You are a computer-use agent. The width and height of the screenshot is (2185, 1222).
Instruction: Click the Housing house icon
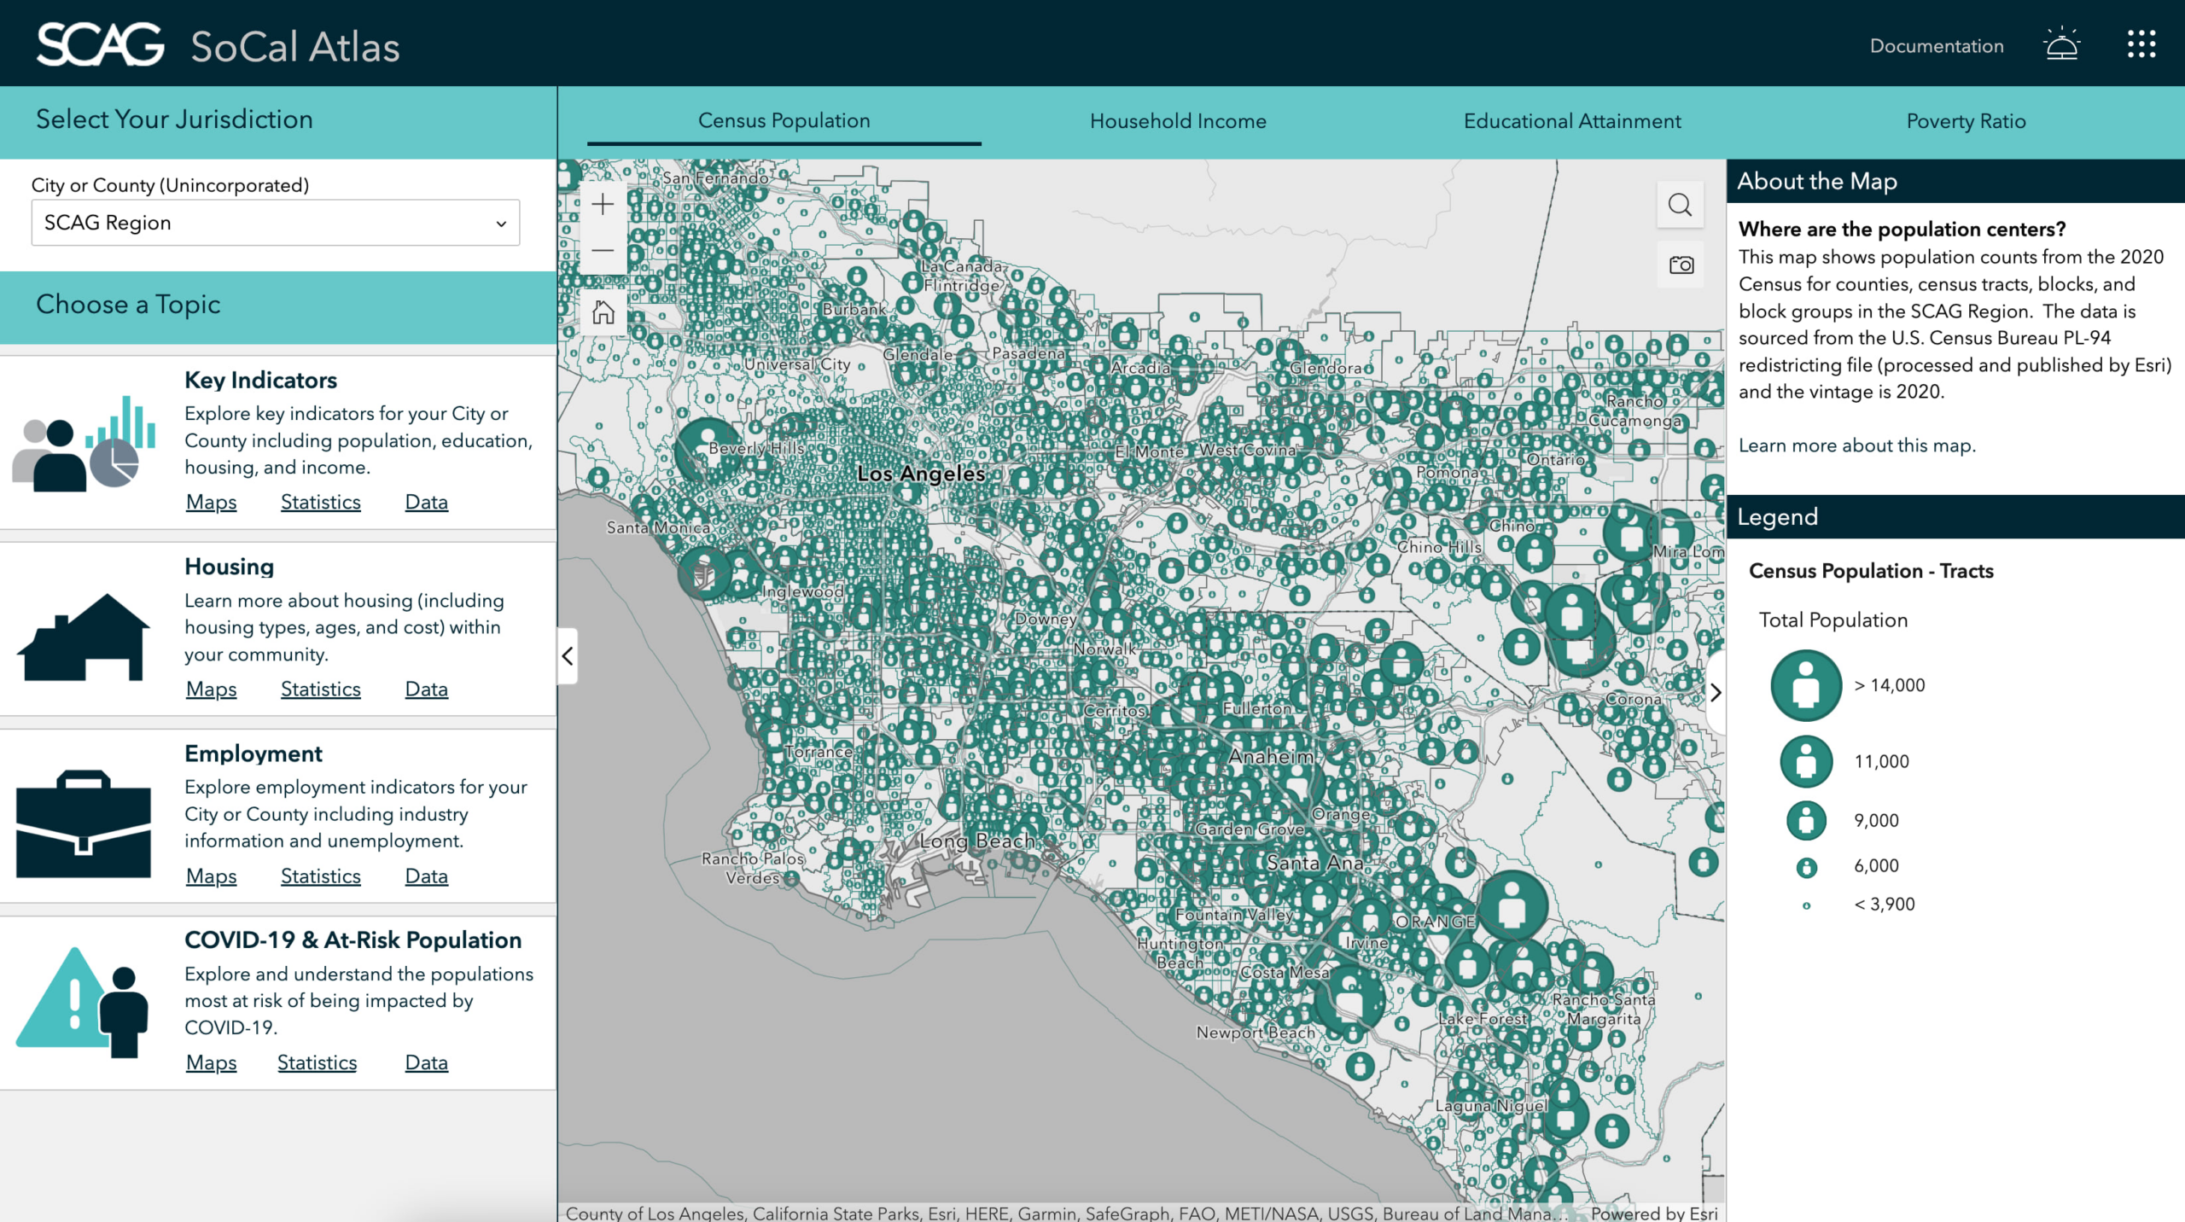[83, 636]
